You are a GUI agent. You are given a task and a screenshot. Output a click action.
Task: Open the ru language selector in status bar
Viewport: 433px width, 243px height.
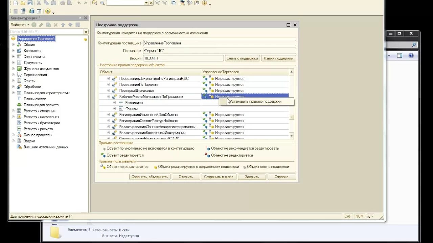[x=370, y=216]
